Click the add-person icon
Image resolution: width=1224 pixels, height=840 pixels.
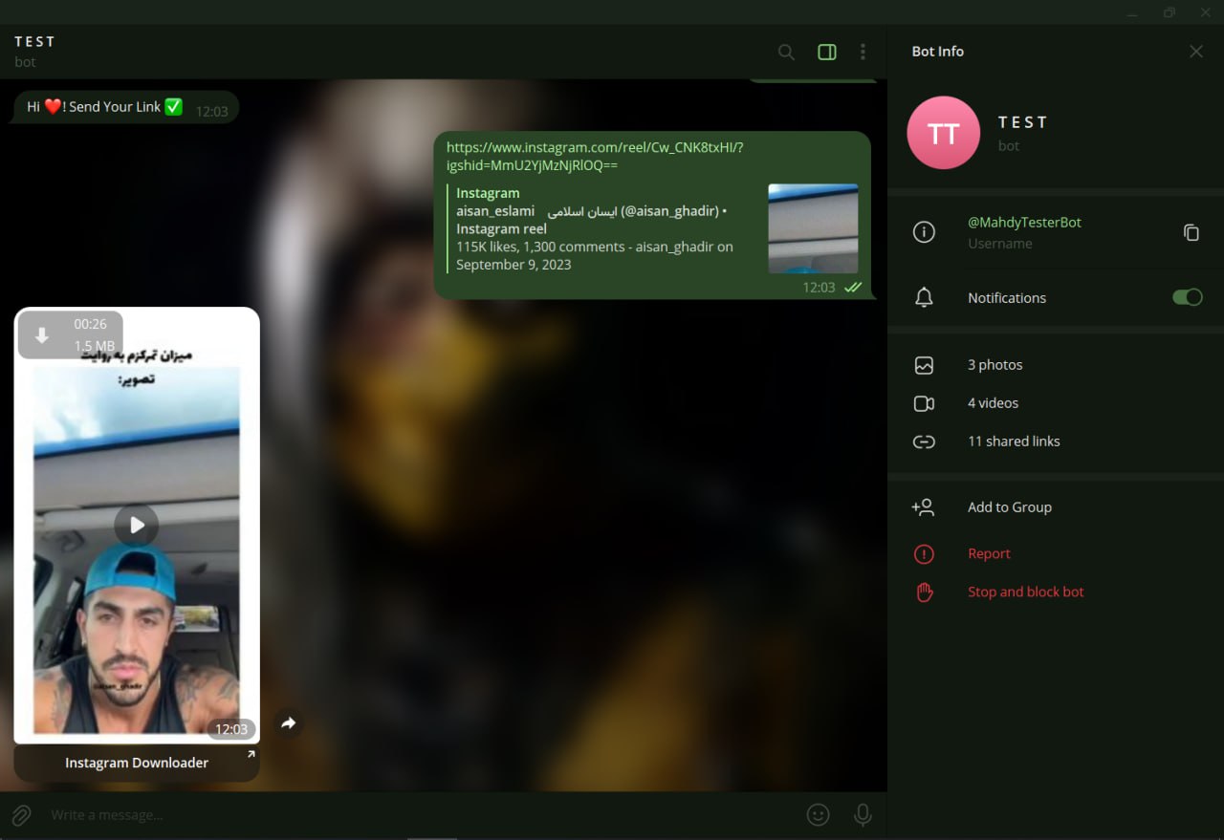[923, 507]
